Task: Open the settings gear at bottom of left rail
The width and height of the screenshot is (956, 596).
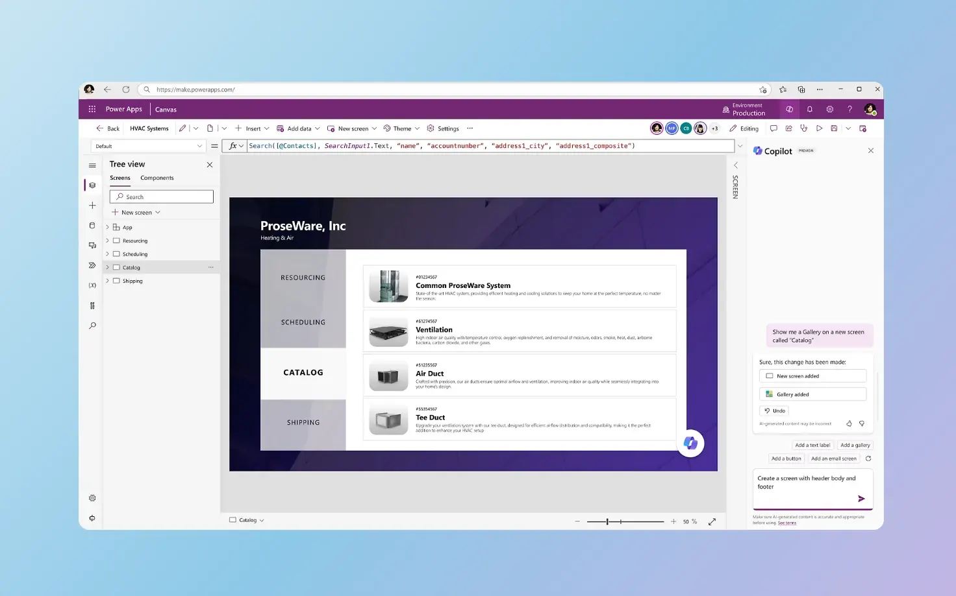Action: click(x=92, y=498)
